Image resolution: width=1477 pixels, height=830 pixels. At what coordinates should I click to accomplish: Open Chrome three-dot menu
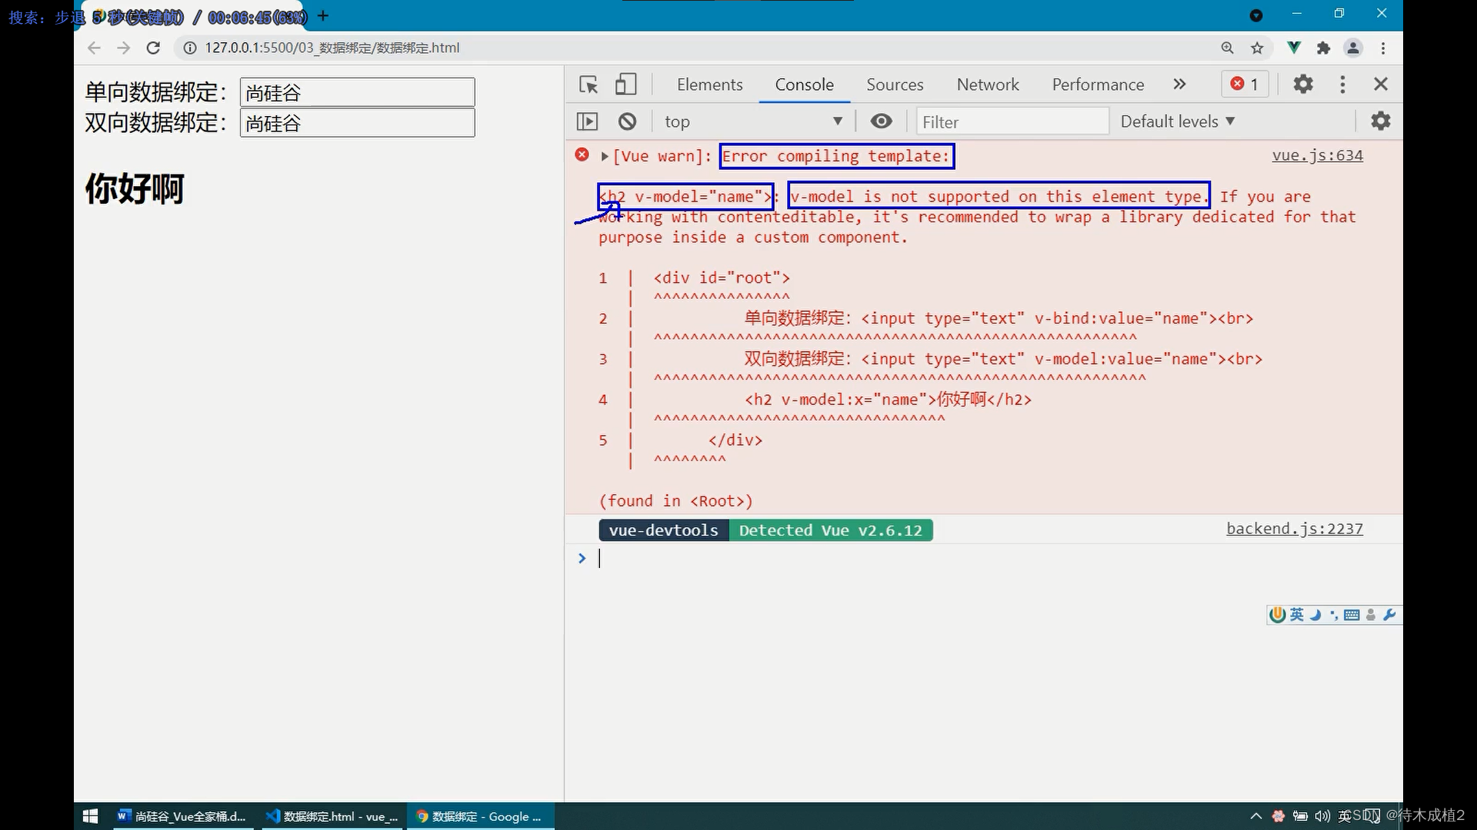[x=1383, y=48]
